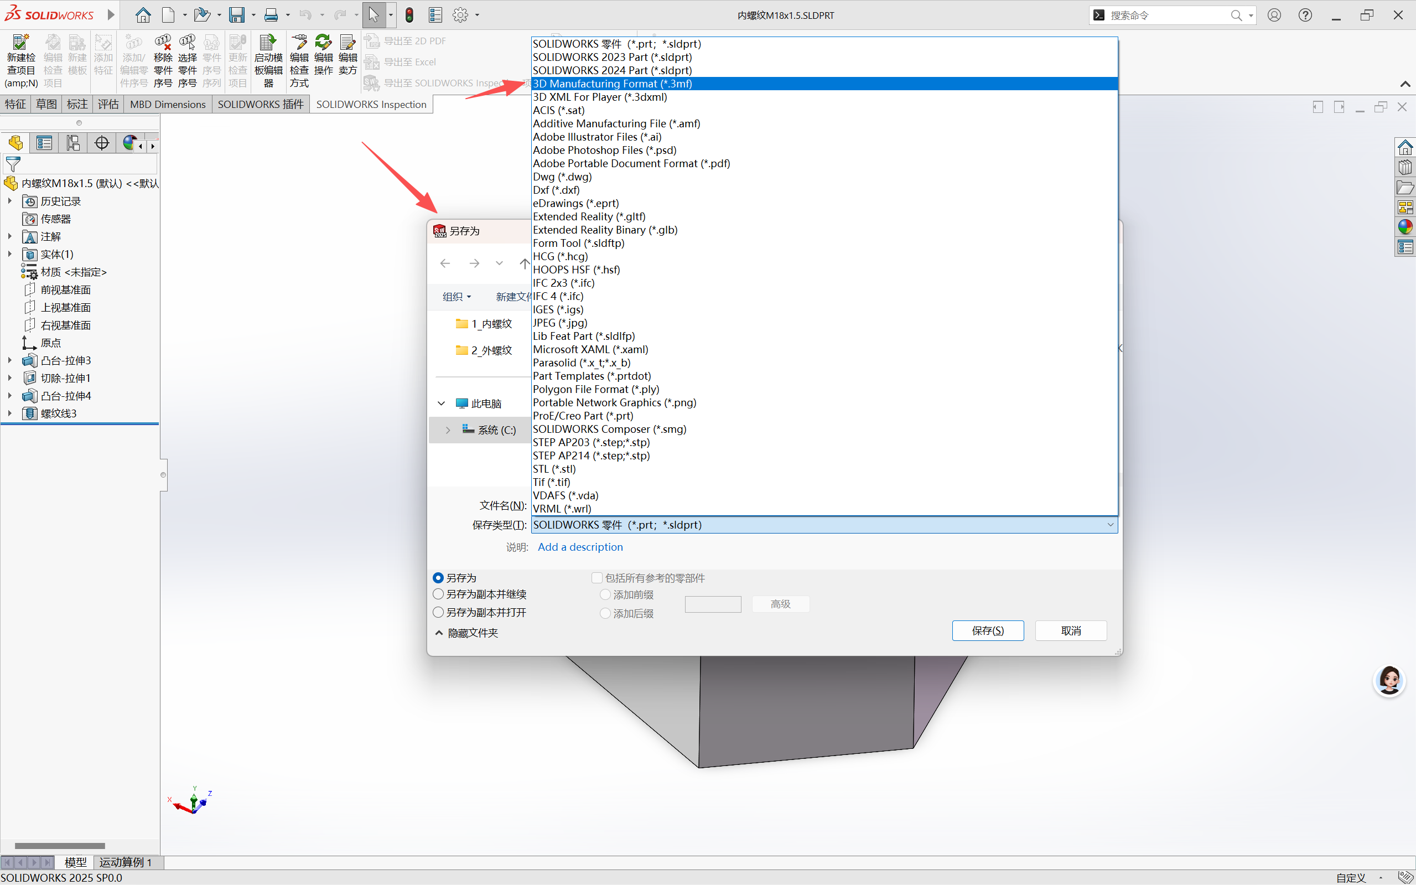Choose STL (*.stl) from the file type list
The image size is (1416, 885).
tap(824, 469)
